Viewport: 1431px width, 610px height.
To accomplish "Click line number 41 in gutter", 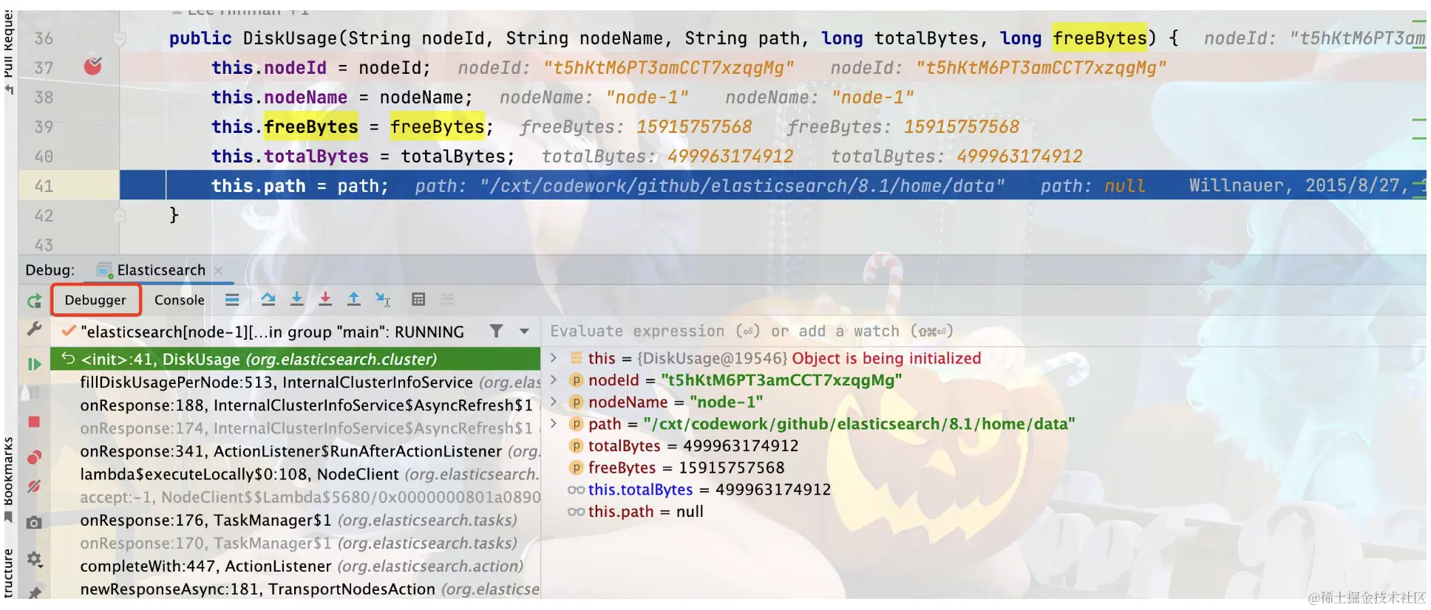I will coord(44,186).
